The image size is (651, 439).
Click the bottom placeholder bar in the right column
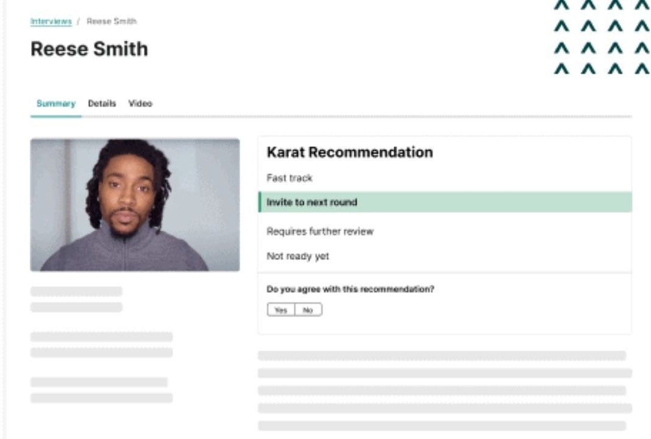[x=442, y=426]
